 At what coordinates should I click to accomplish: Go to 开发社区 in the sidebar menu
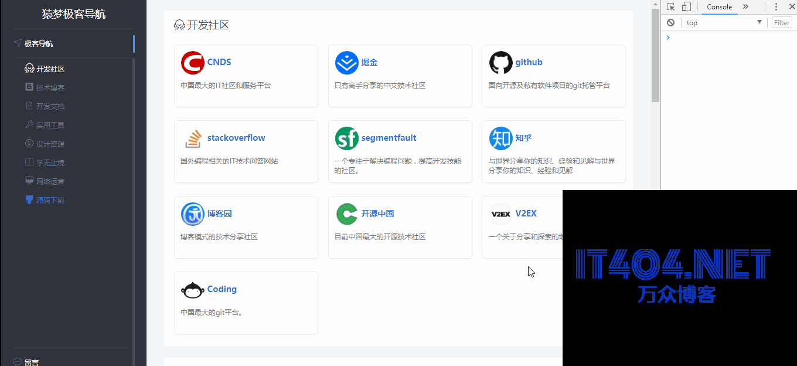(50, 69)
